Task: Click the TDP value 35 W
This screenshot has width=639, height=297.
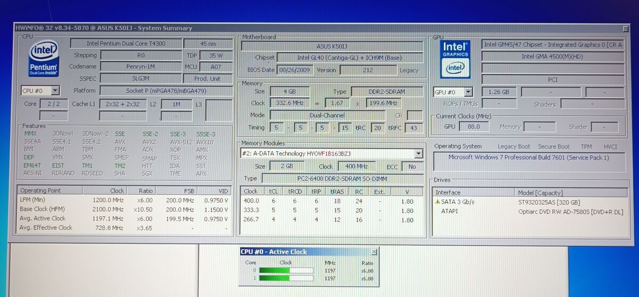Action: point(216,55)
